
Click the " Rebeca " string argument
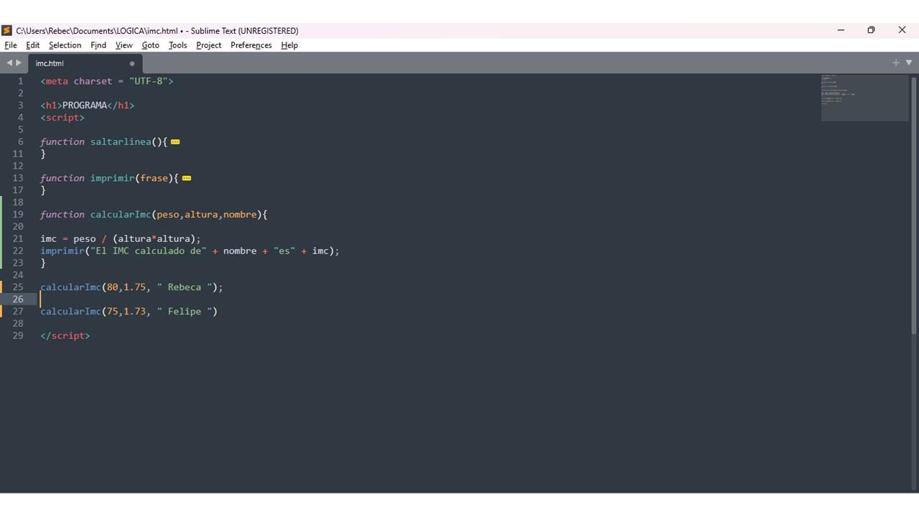point(185,287)
